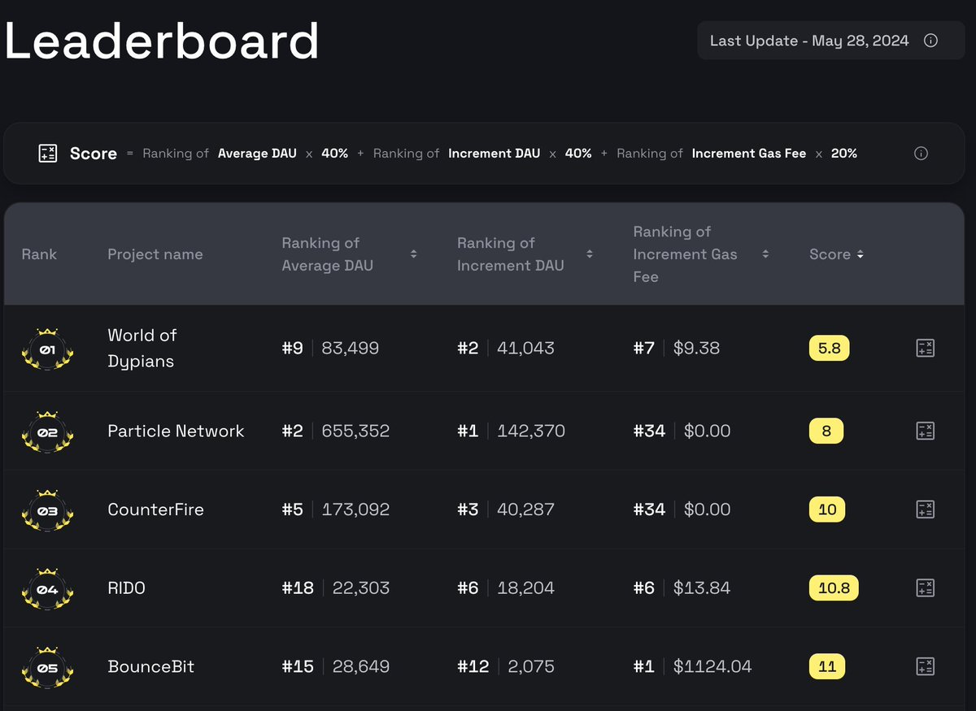The image size is (976, 711).
Task: Click the 28,649 average DAU value
Action: [361, 666]
